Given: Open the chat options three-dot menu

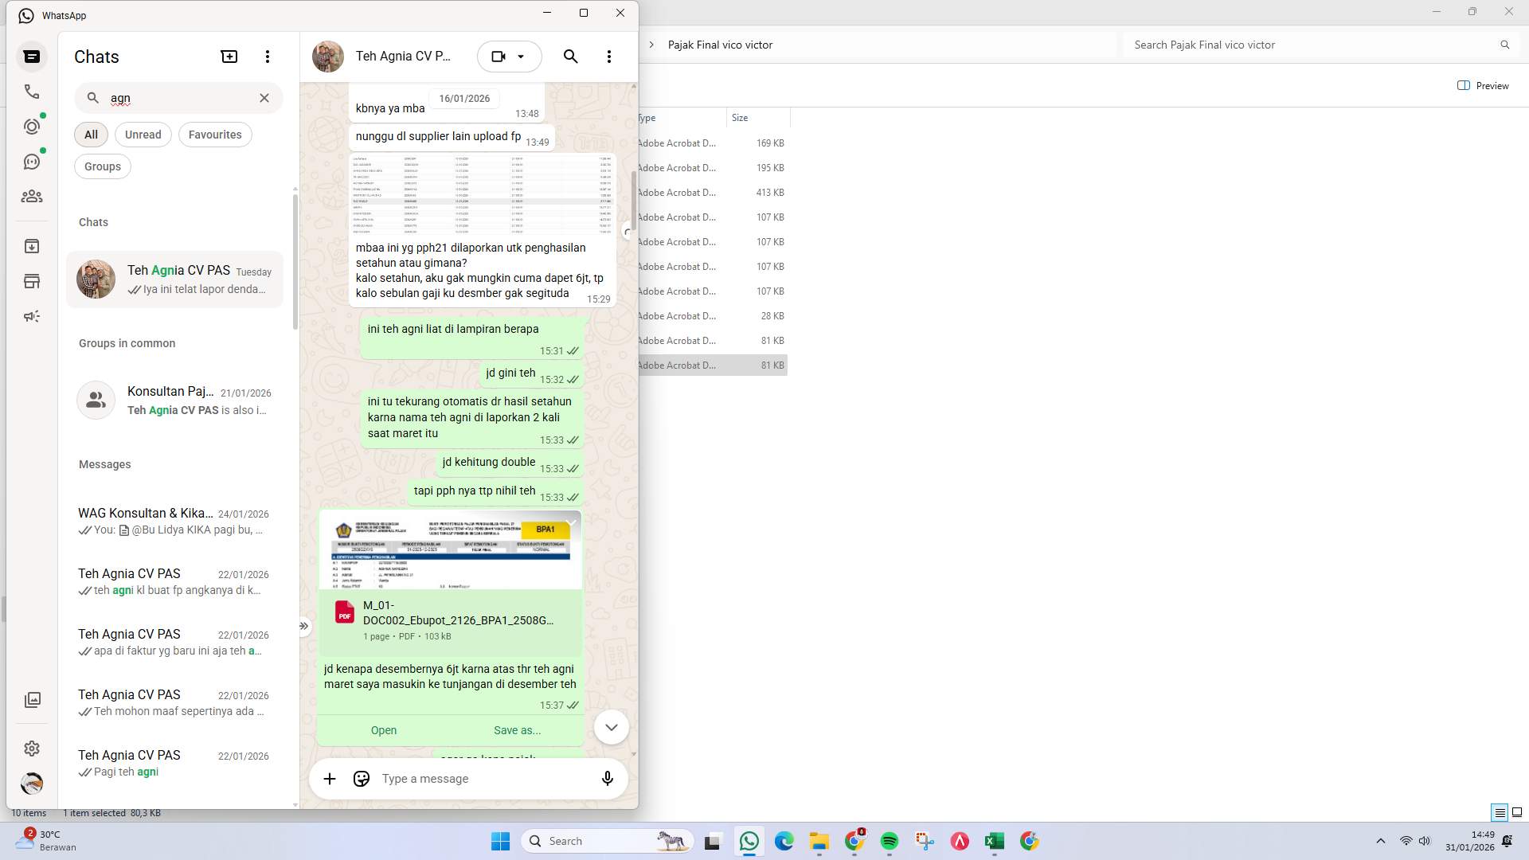Looking at the screenshot, I should [x=609, y=57].
